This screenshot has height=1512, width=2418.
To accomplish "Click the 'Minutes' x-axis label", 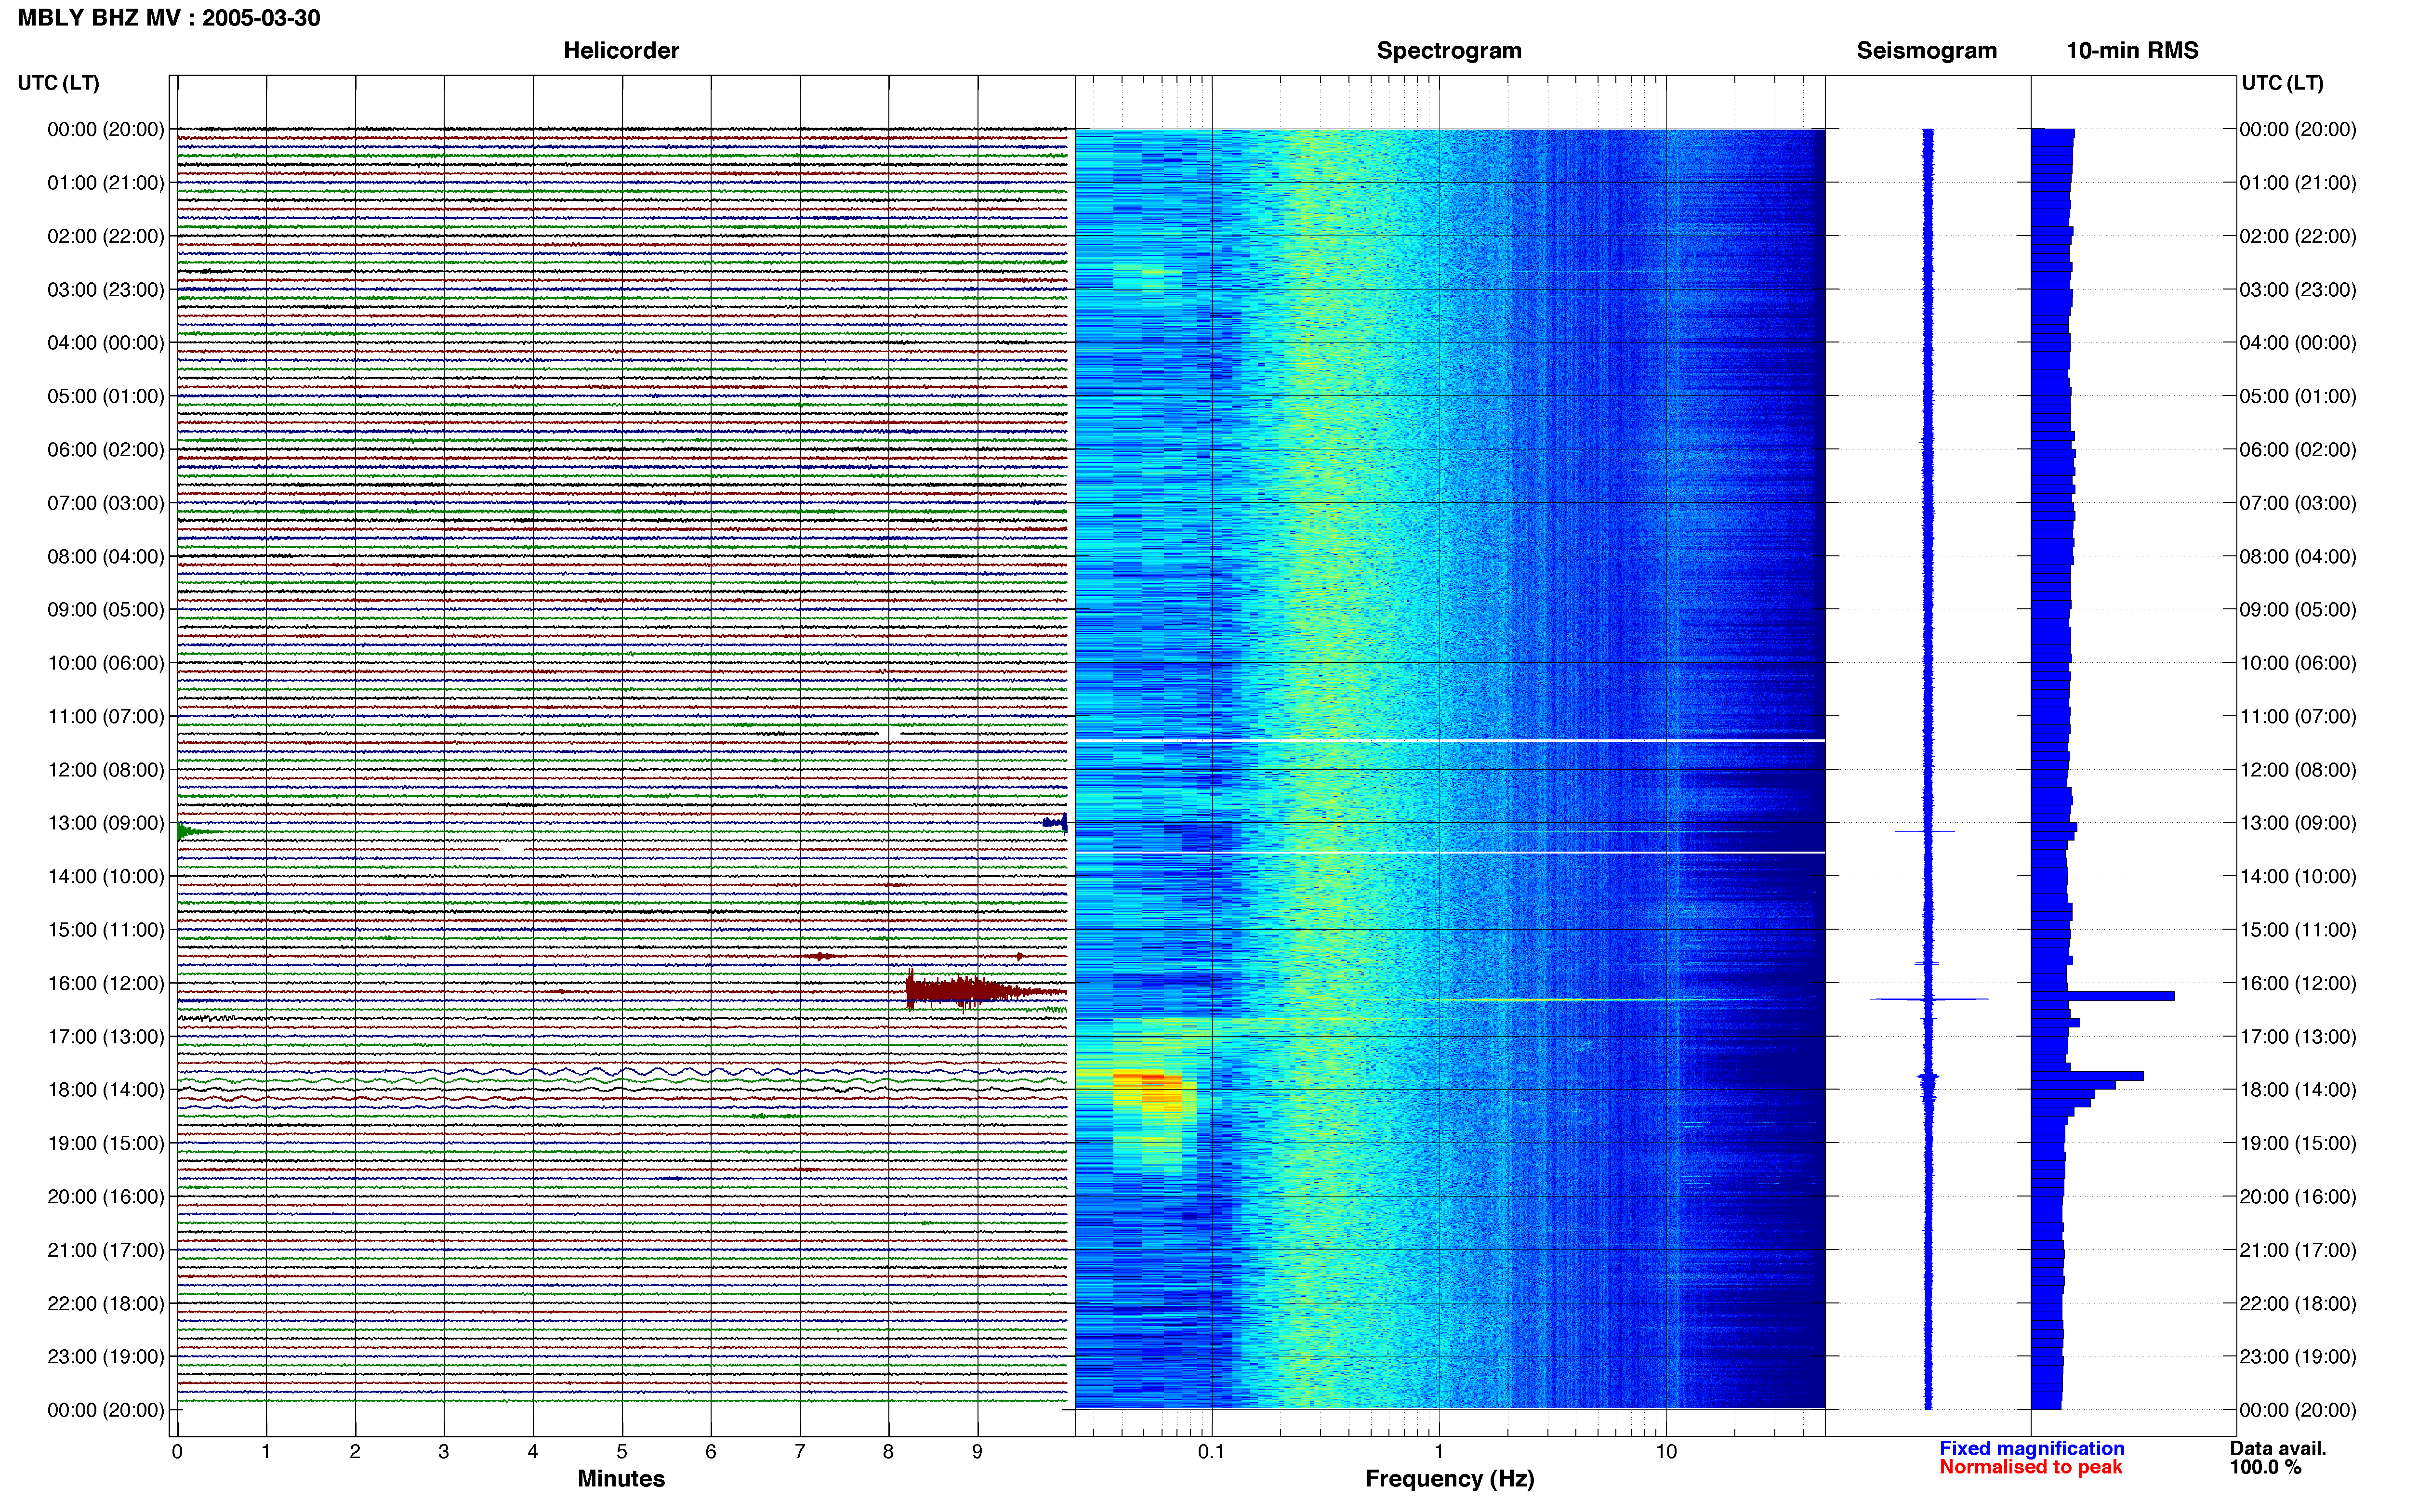I will coord(621,1478).
